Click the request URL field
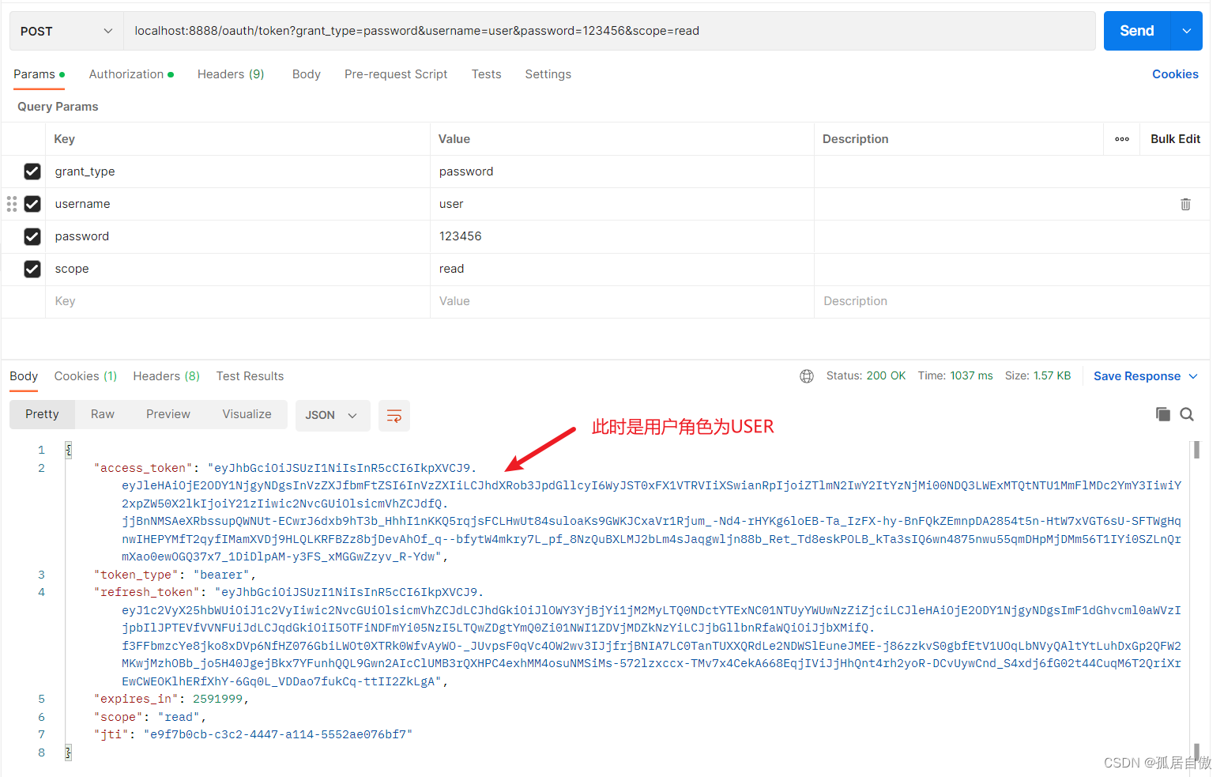The height and width of the screenshot is (777, 1224). point(609,31)
